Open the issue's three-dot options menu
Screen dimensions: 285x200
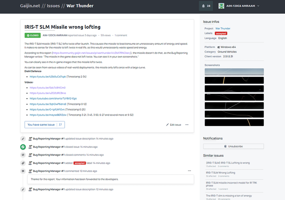187,125
